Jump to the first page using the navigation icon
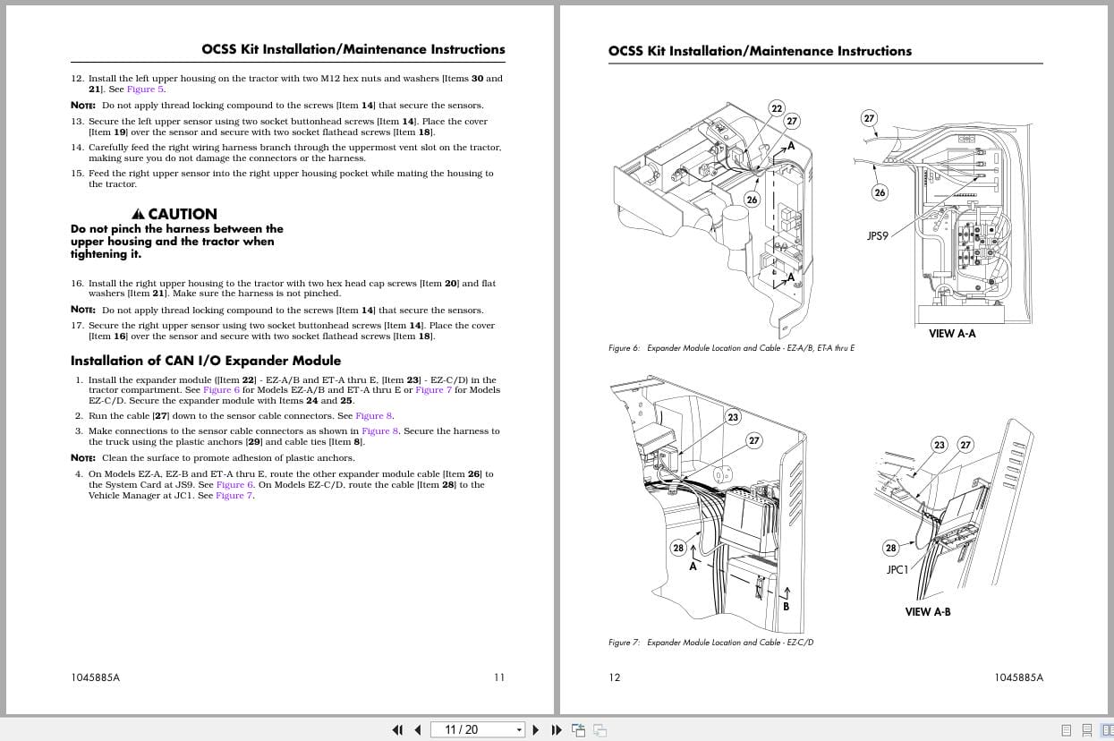Image resolution: width=1114 pixels, height=741 pixels. [397, 729]
